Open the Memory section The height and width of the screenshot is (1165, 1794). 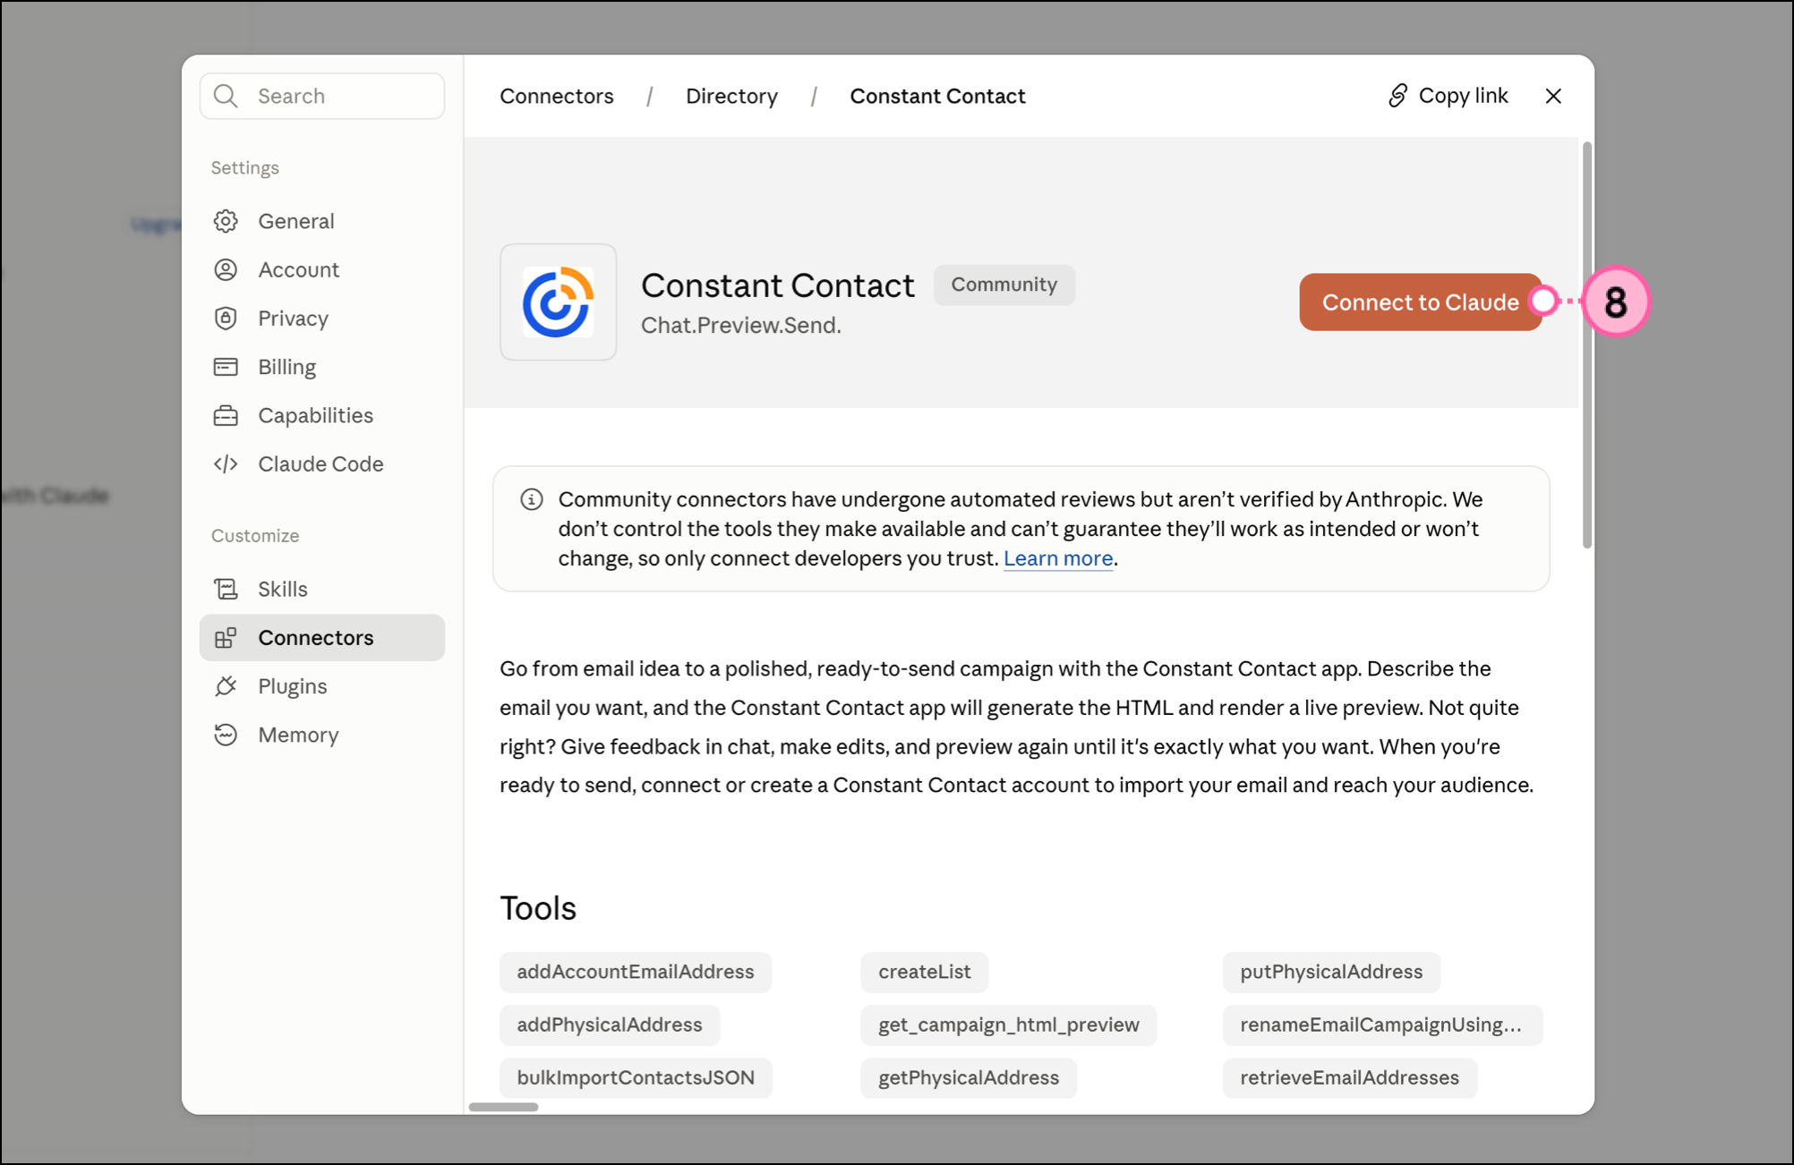[x=322, y=735]
